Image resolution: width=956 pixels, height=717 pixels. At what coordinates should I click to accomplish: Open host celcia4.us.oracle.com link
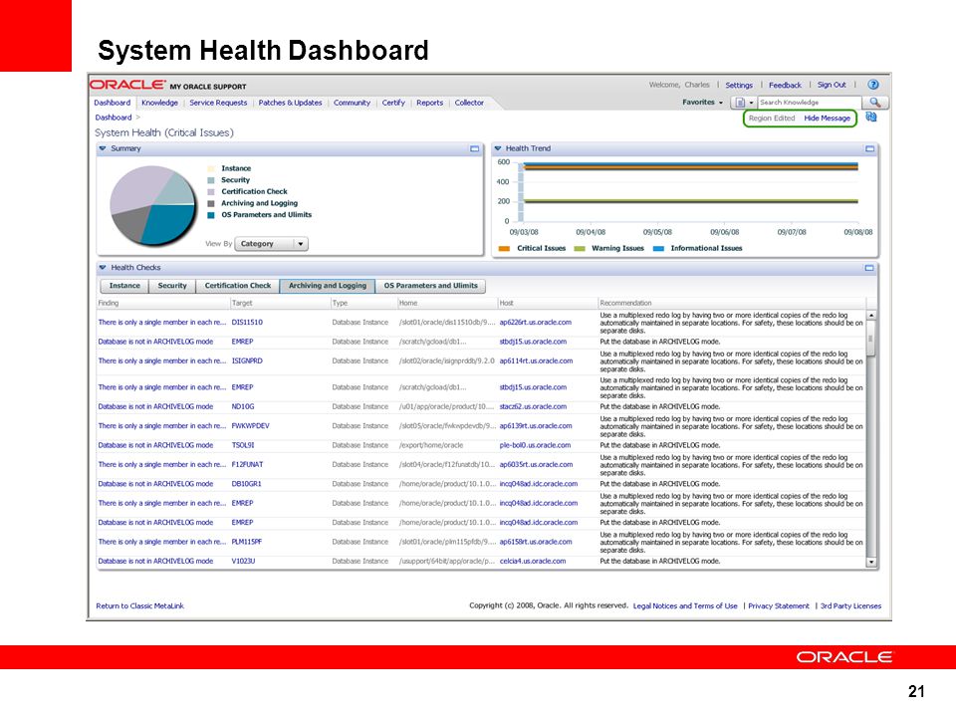(x=533, y=562)
